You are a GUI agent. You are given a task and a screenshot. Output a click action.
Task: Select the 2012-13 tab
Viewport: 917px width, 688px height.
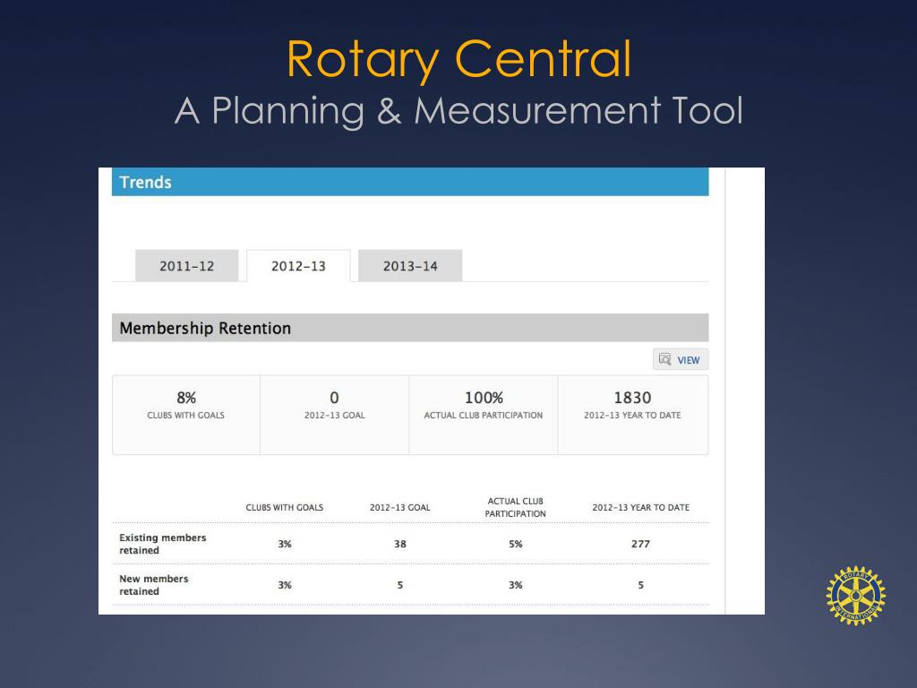click(298, 265)
